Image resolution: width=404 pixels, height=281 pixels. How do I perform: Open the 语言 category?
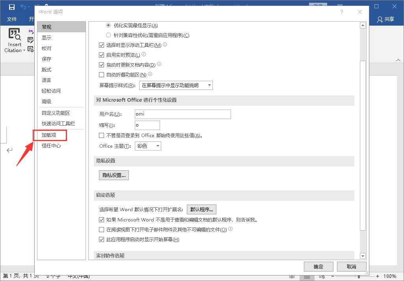coord(61,80)
